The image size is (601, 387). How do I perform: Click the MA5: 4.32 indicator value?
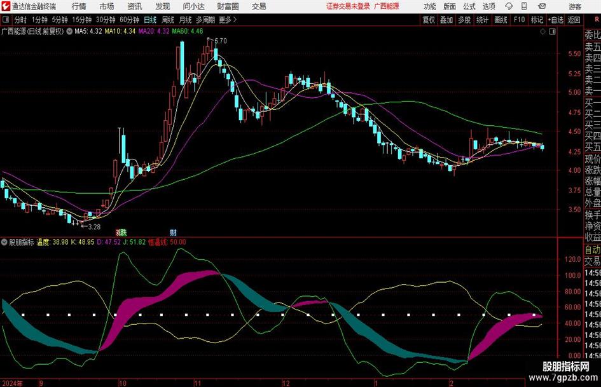coord(88,31)
